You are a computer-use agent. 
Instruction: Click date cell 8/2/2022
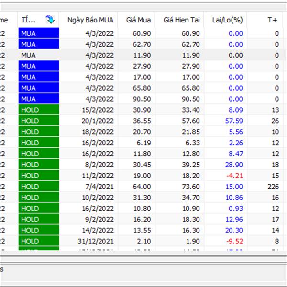(99, 165)
